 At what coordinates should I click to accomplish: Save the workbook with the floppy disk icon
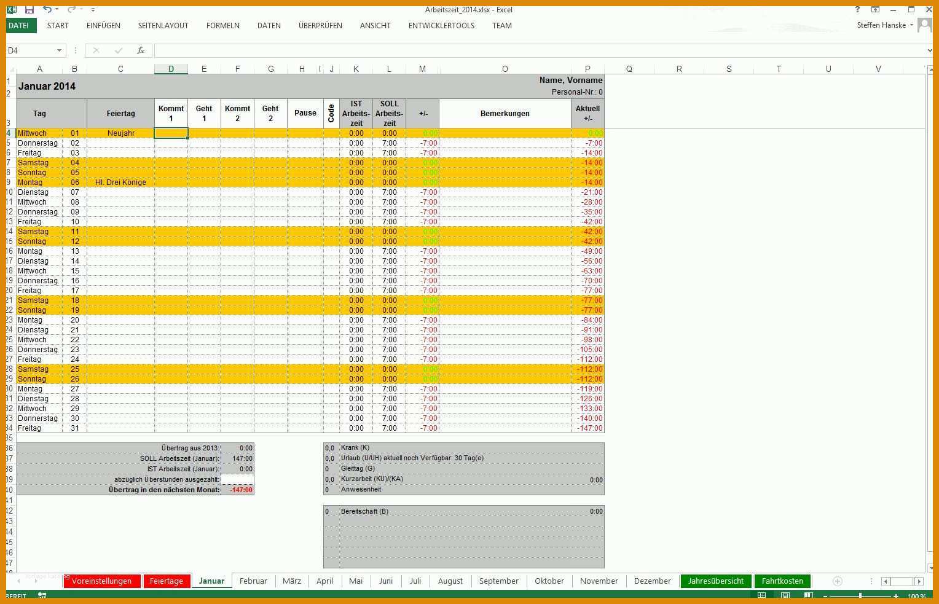click(29, 9)
